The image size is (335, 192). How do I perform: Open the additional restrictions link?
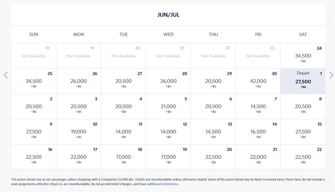pos(162,184)
